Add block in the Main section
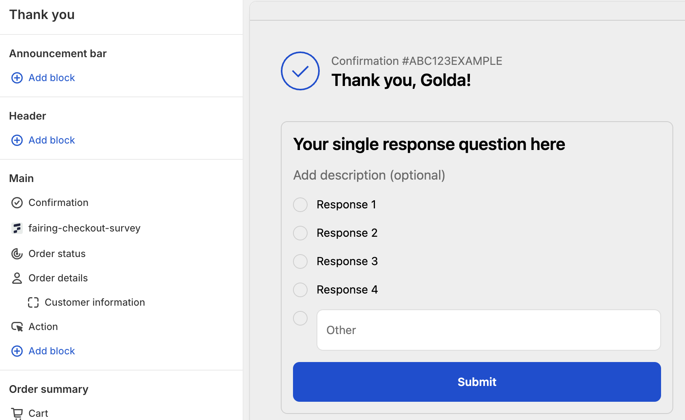Image resolution: width=685 pixels, height=420 pixels. [x=52, y=351]
